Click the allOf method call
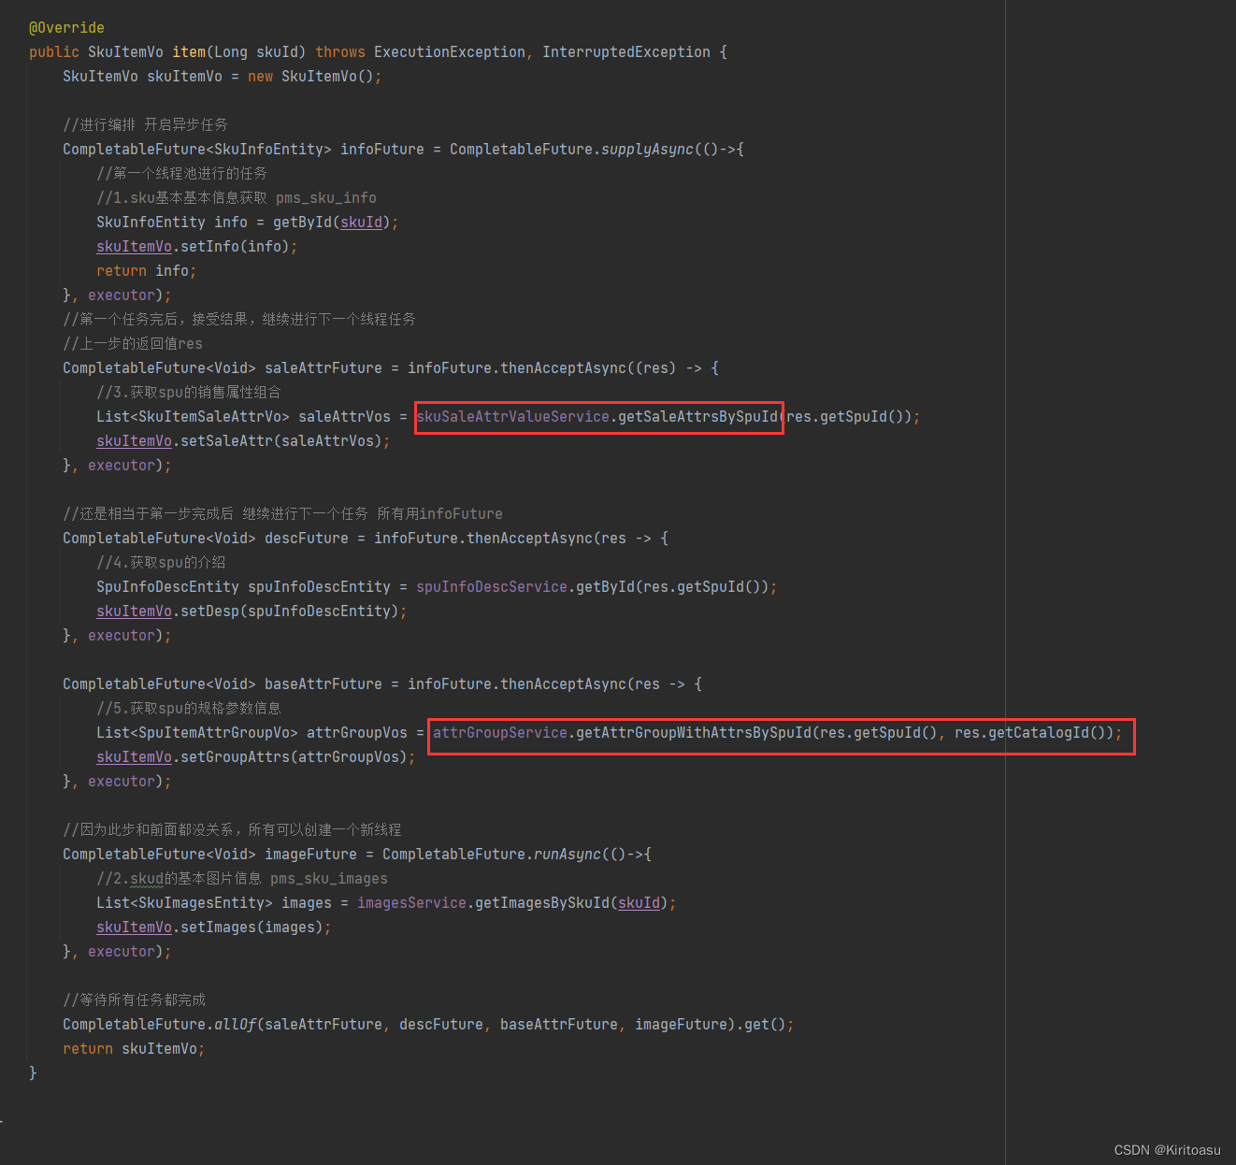The image size is (1236, 1165). tap(235, 1025)
